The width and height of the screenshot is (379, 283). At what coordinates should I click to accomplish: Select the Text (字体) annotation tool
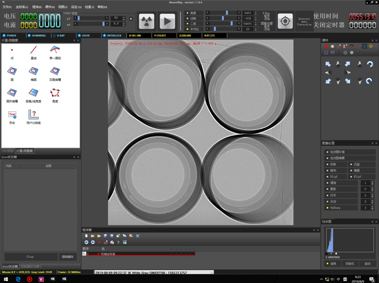12,115
